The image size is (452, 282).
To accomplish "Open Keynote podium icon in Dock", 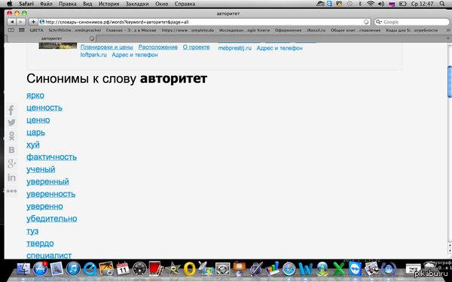I will point(239,269).
